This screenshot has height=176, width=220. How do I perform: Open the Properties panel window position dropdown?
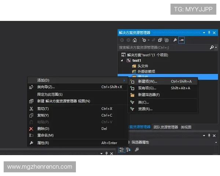[x=204, y=136]
